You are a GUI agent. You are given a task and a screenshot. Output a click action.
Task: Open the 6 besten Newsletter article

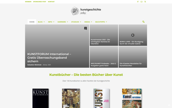pyautogui.click(x=130, y=65)
